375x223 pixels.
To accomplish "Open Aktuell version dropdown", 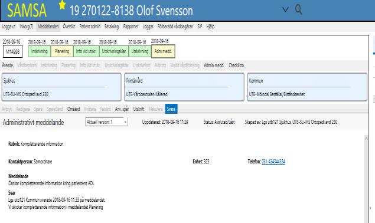I will pos(106,122).
